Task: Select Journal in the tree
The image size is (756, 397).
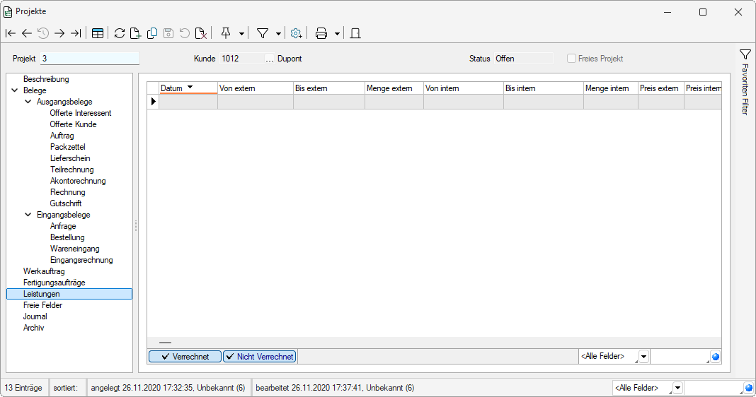Action: (35, 316)
